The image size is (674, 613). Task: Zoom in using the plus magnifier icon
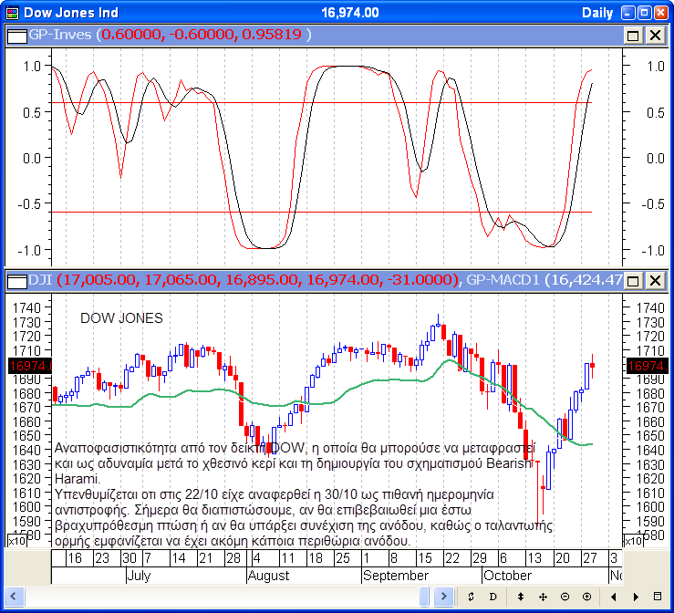[x=586, y=597]
